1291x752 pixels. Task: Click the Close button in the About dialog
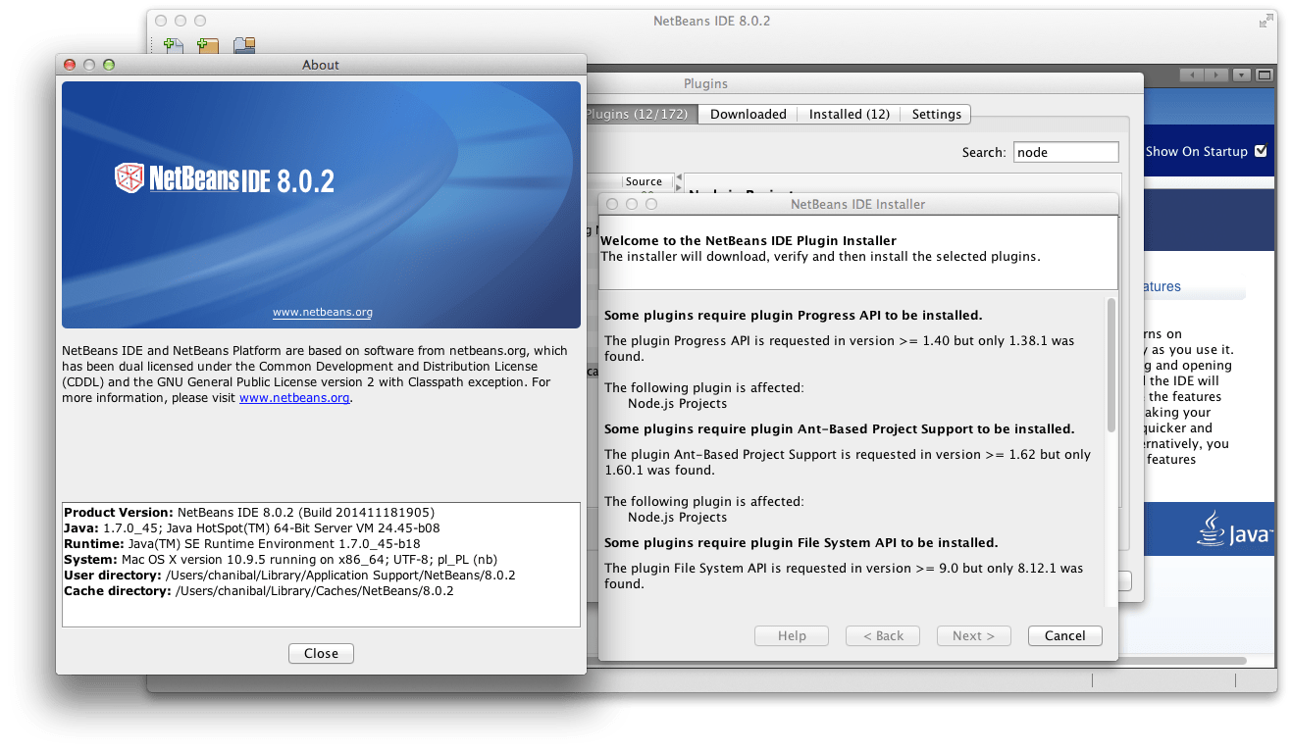click(321, 653)
